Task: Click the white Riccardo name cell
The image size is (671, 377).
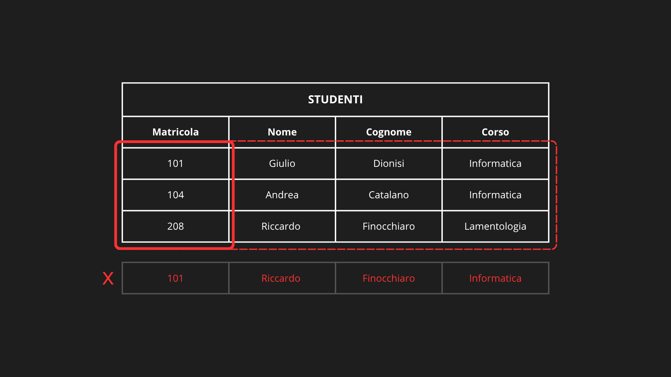Action: pyautogui.click(x=281, y=226)
